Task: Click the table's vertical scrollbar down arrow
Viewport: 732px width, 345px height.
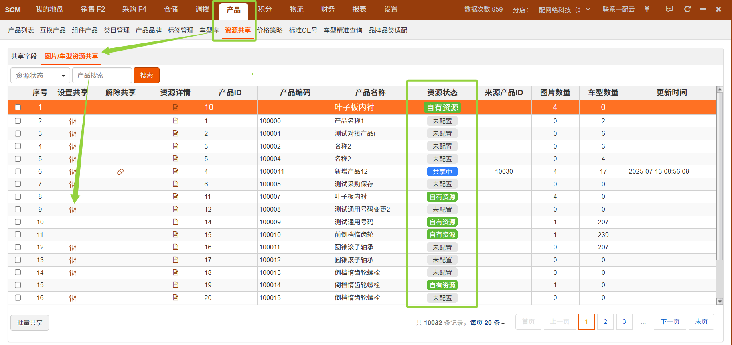Action: [x=720, y=302]
